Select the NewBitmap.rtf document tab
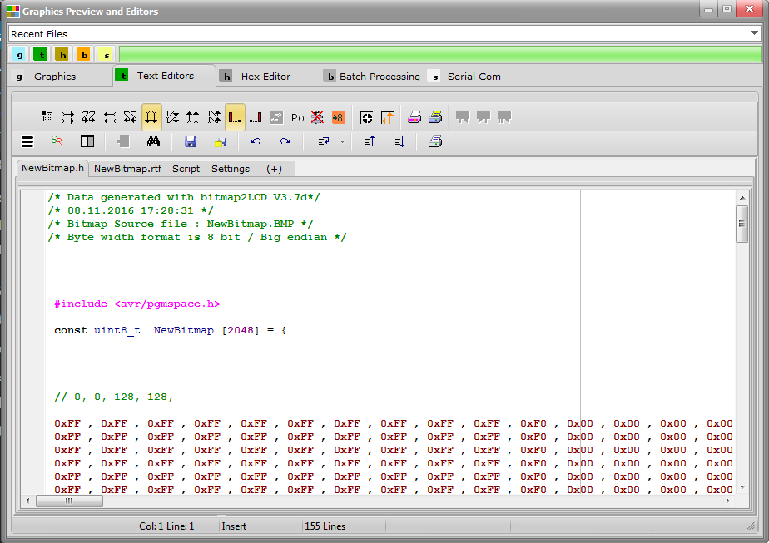 (127, 169)
